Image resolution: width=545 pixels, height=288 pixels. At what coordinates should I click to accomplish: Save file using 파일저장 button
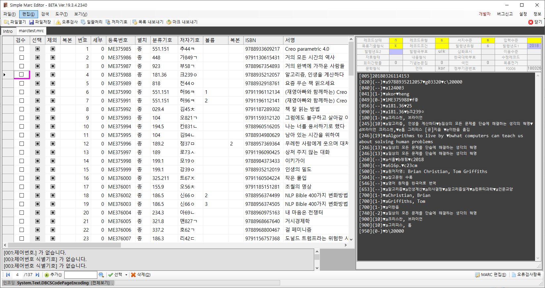(40, 22)
